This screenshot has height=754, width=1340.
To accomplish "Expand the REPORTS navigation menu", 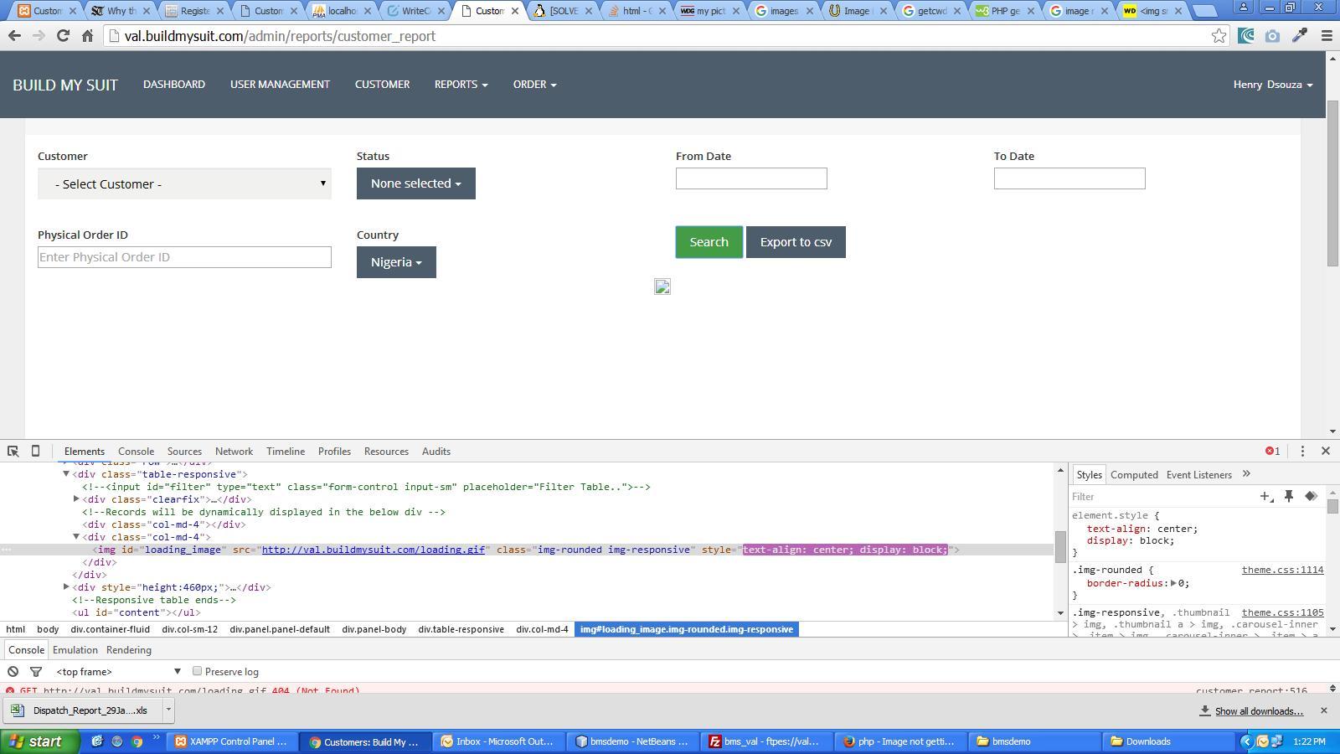I will coord(461,85).
